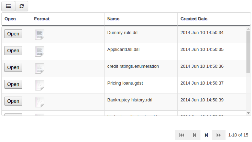Go to the next page

[206, 135]
